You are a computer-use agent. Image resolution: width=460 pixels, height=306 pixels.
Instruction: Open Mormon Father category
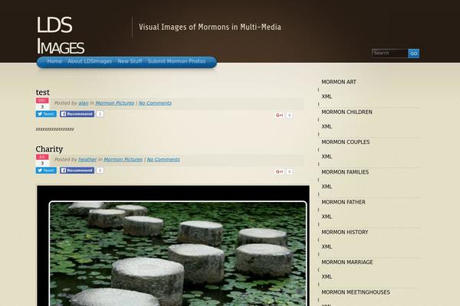(x=343, y=202)
